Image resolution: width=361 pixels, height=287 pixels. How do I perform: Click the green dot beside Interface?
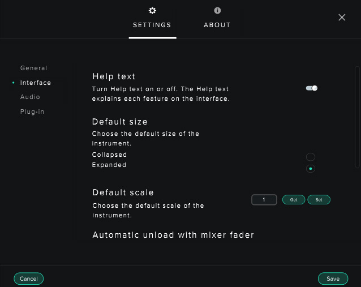[x=13, y=83]
